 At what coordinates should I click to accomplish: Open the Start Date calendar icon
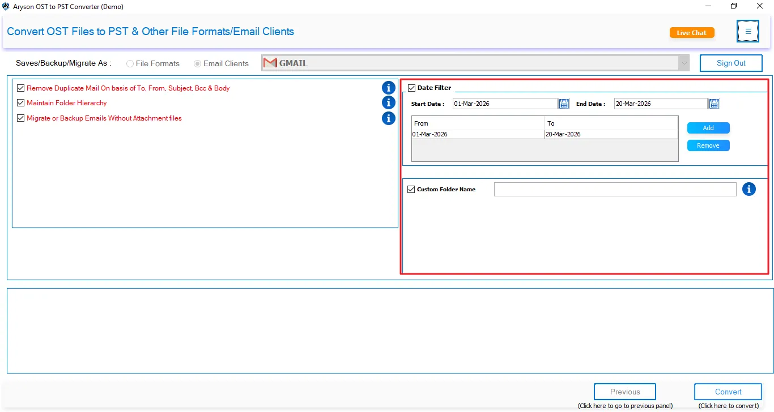click(x=564, y=103)
